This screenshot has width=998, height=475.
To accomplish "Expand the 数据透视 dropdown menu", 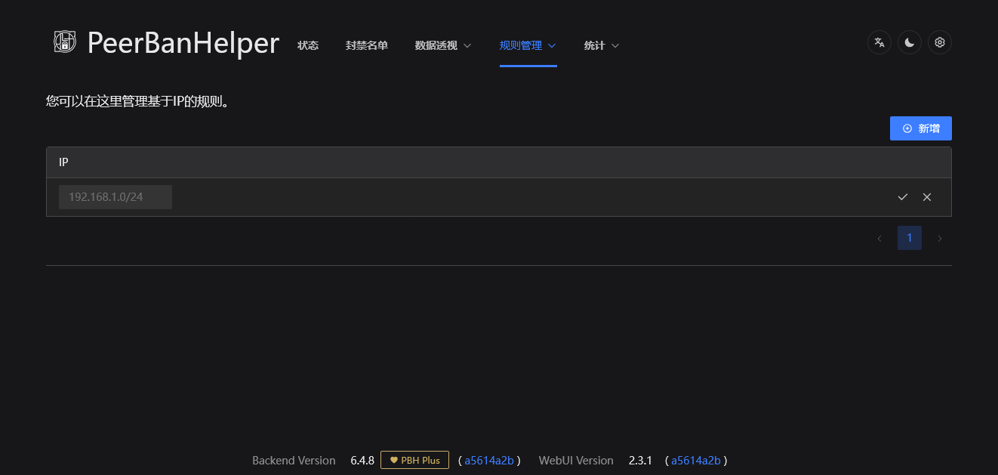I will [443, 45].
